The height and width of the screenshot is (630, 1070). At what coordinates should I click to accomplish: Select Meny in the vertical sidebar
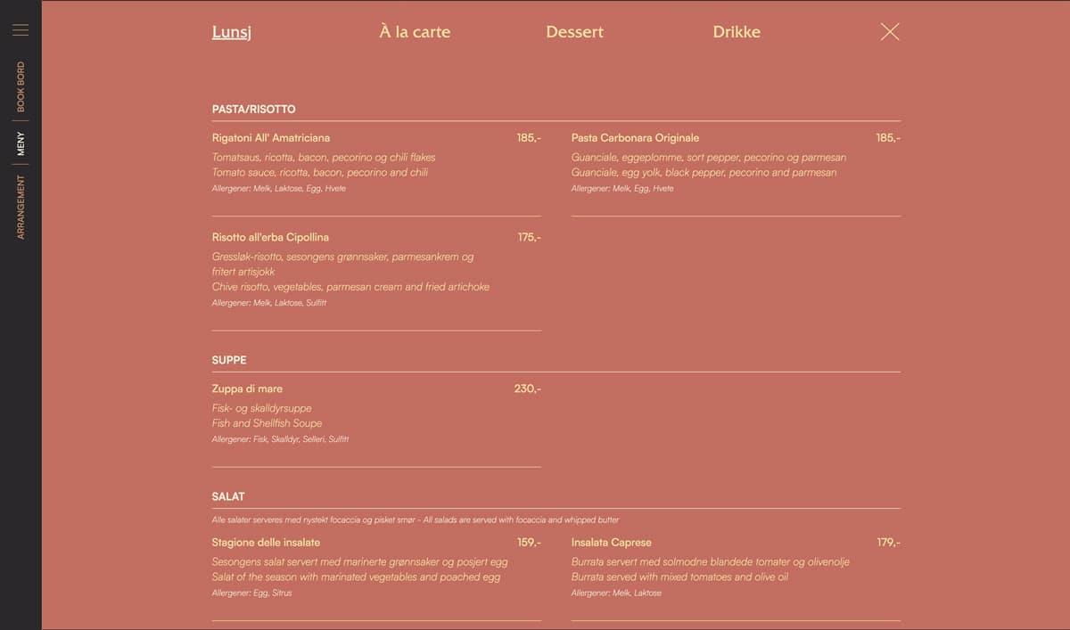coord(21,143)
